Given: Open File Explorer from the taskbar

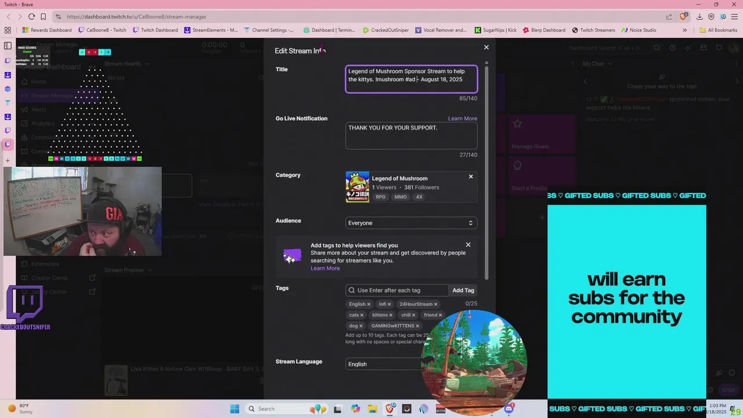Looking at the screenshot, I should point(372,409).
